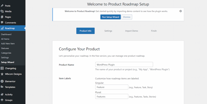
Task: Click the Singular label input field
Action: 112,87
